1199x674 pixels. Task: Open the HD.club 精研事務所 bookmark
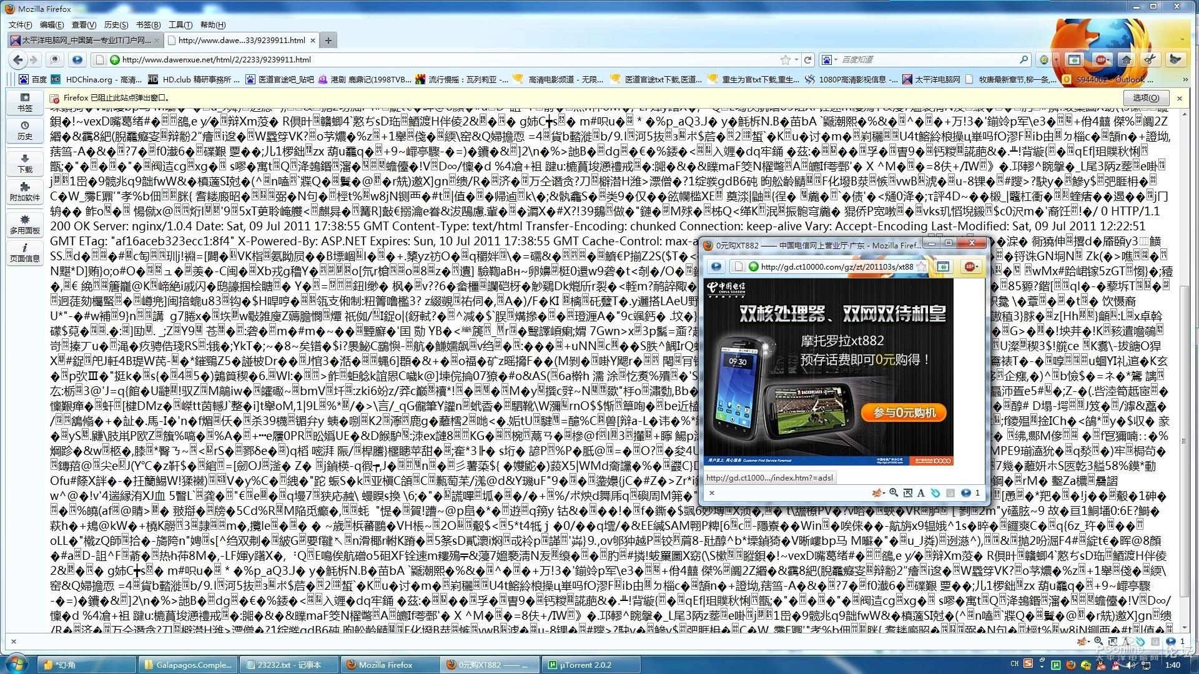pyautogui.click(x=195, y=80)
